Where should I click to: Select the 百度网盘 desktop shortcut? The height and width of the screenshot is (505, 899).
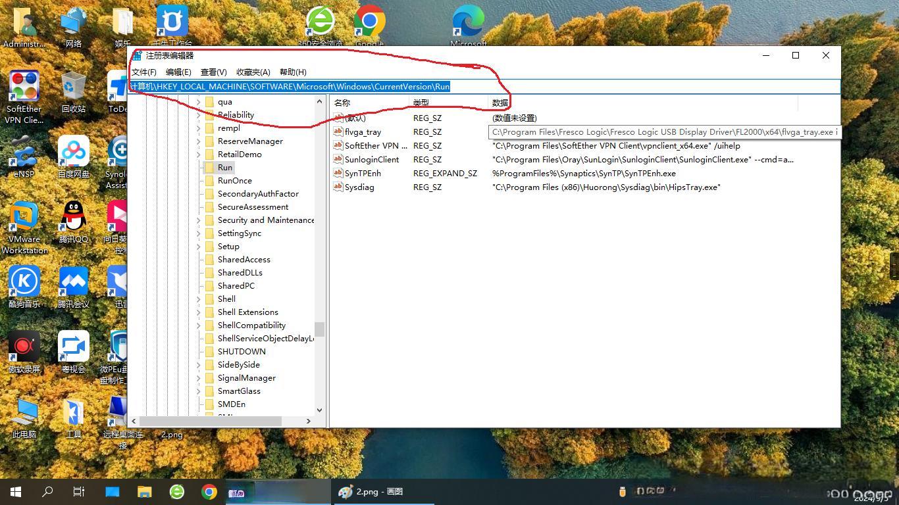[74, 157]
